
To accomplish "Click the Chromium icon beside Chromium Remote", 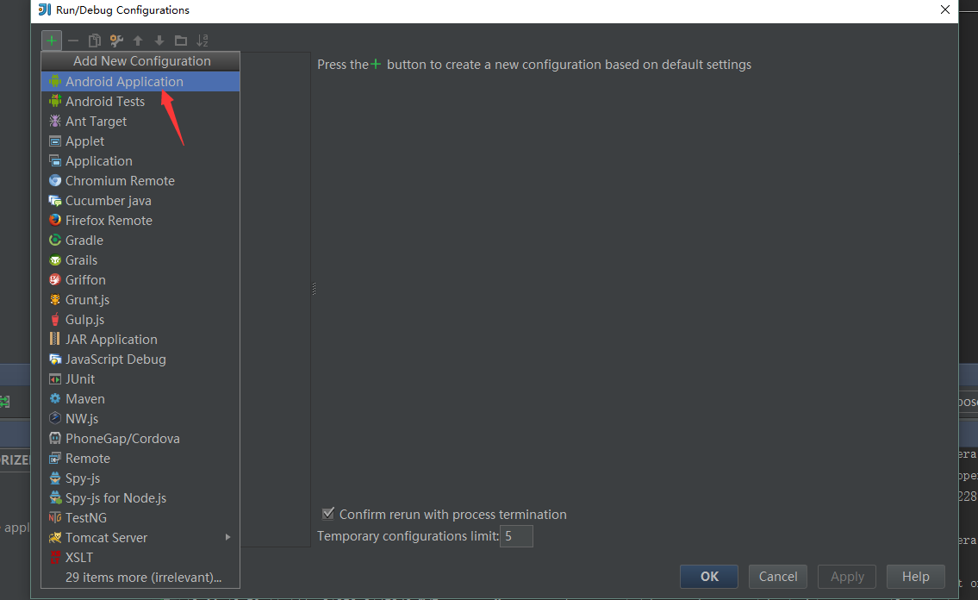I will point(55,180).
